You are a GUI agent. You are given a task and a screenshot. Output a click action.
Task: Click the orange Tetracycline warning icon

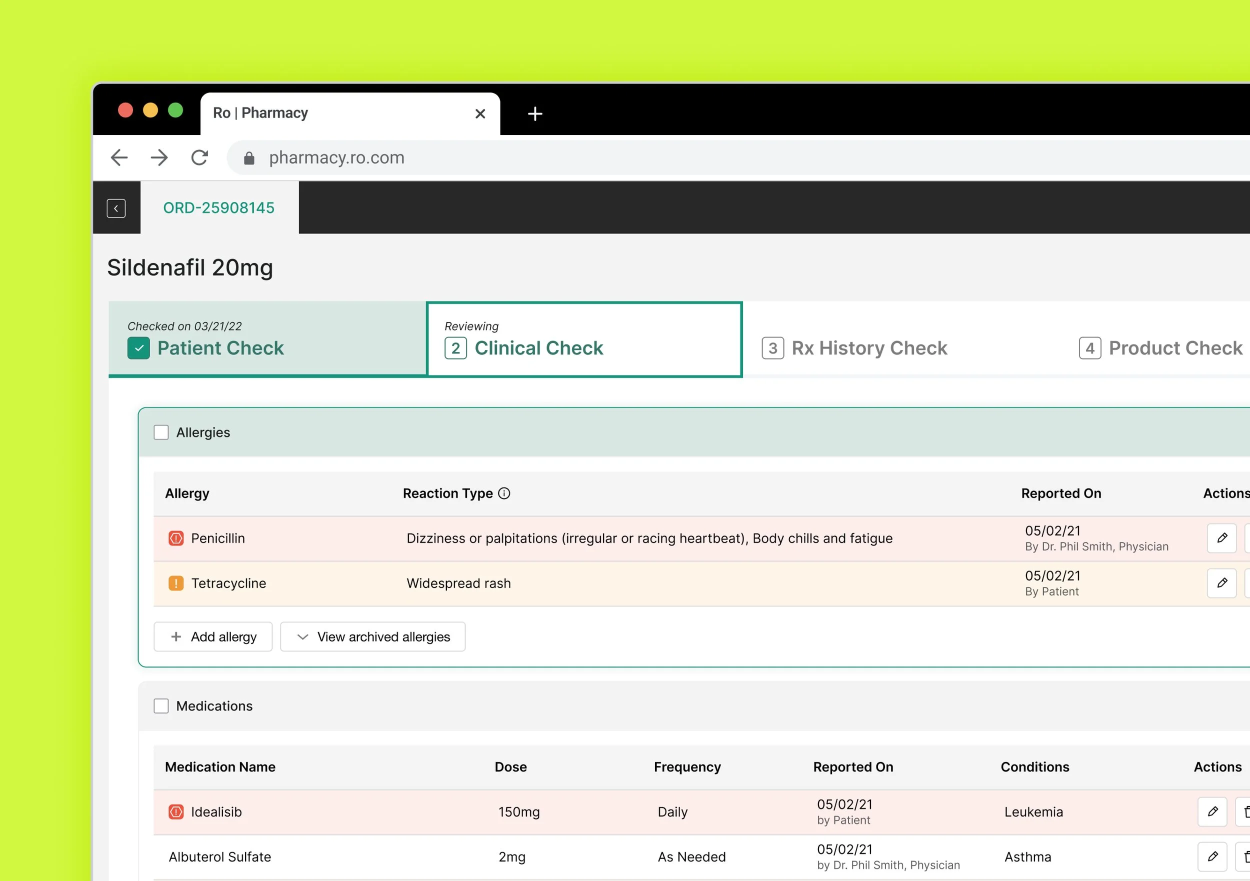point(176,583)
